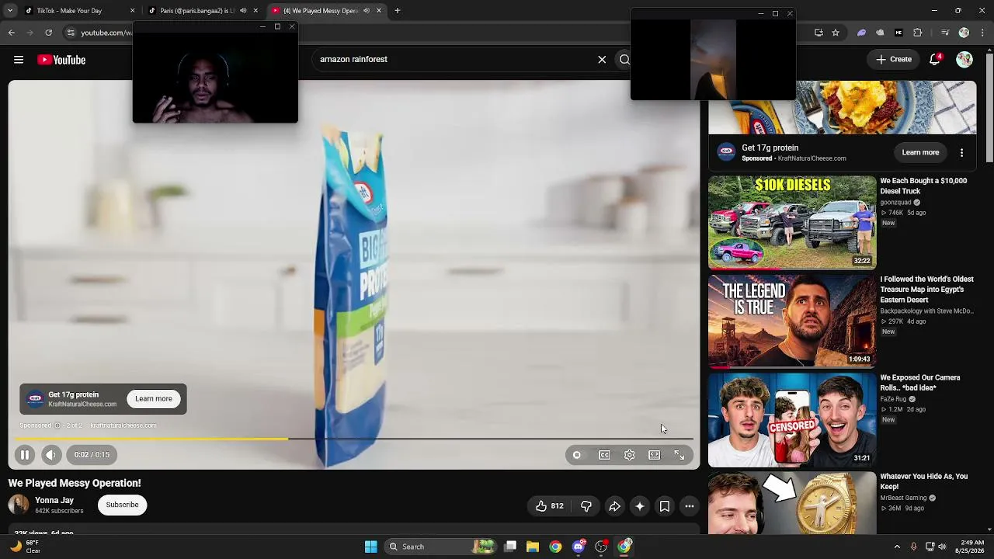This screenshot has height=559, width=994.
Task: Go to the YouTube home logo
Action: [x=61, y=60]
